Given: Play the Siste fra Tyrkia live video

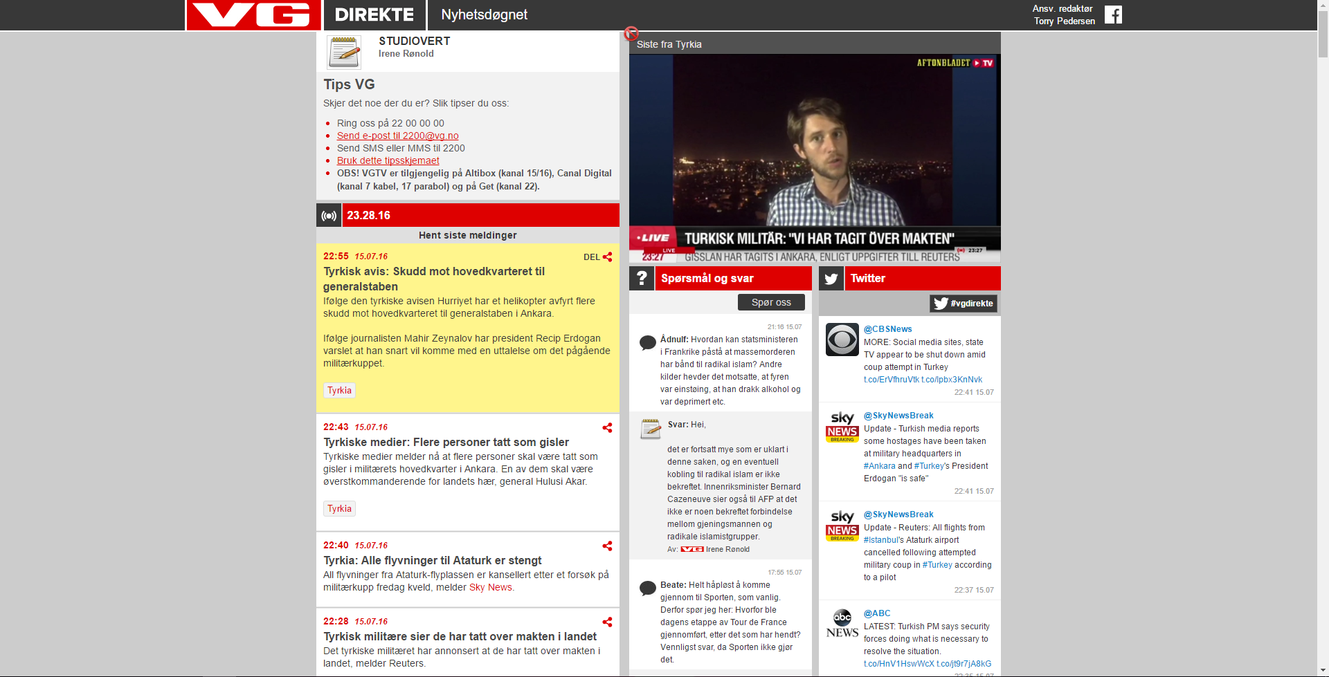Looking at the screenshot, I should [x=815, y=158].
